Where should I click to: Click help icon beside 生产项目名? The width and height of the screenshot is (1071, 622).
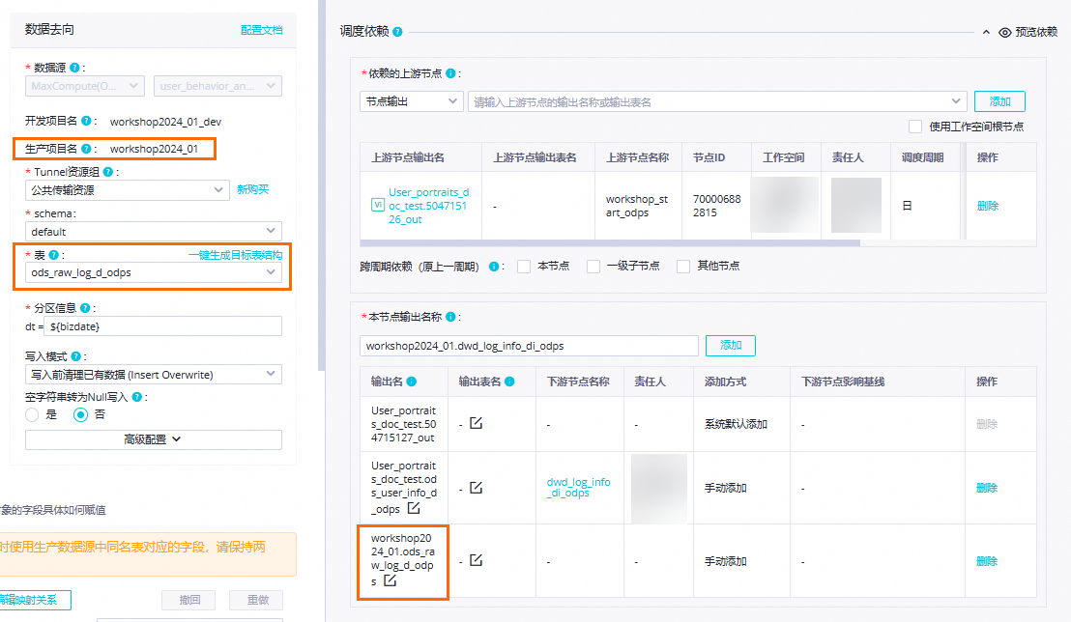click(x=86, y=148)
